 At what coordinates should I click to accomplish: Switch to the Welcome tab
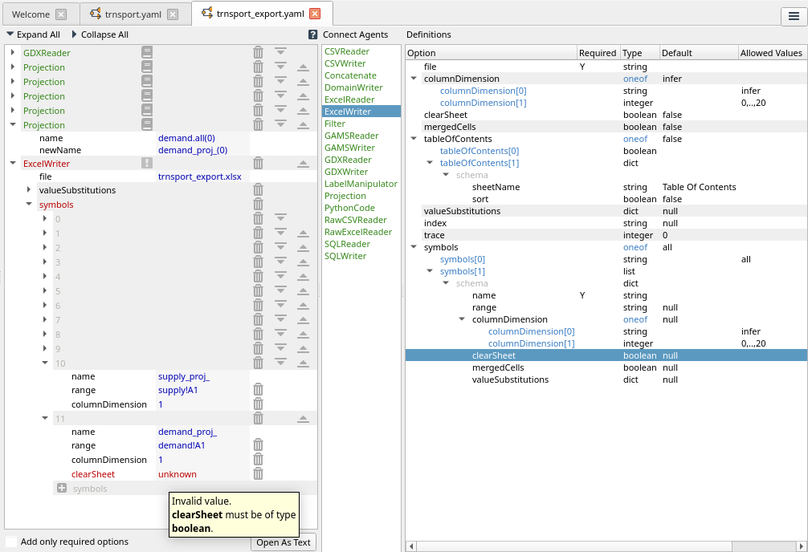(31, 14)
